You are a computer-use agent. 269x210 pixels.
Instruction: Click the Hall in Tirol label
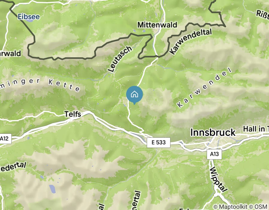click(256, 129)
